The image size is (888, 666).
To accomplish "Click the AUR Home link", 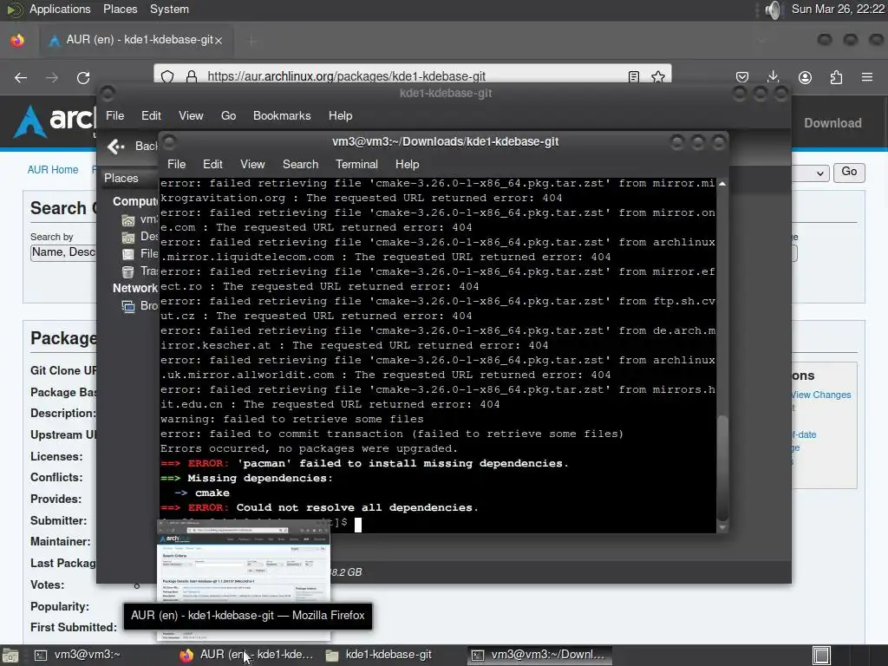I will (x=53, y=169).
